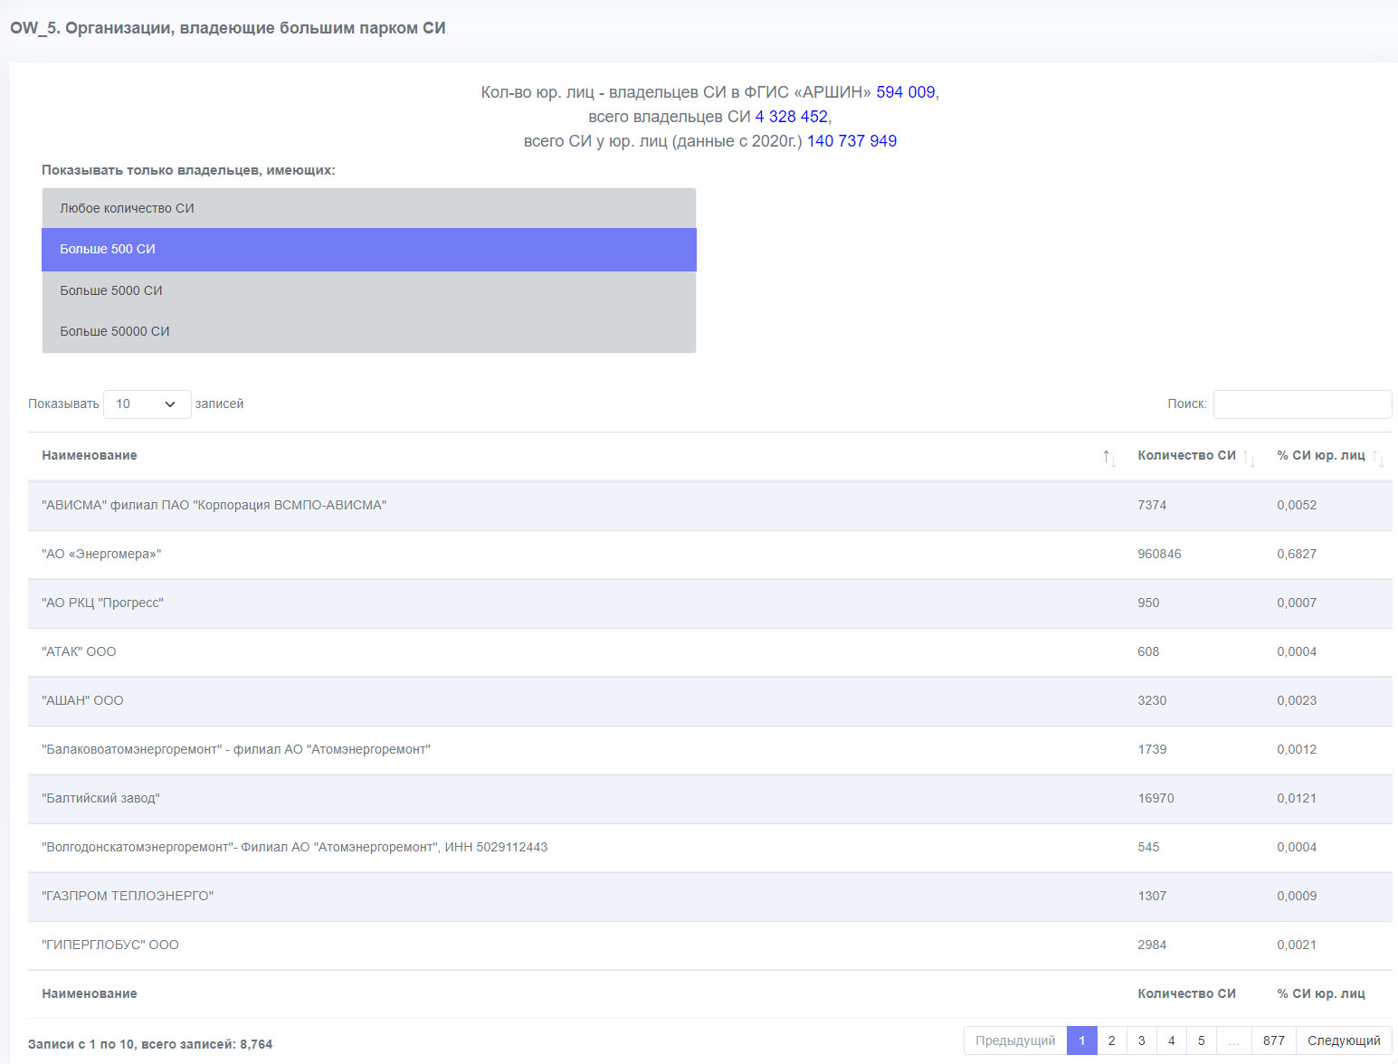Go to page 5 of results
This screenshot has width=1398, height=1064.
(1202, 1040)
